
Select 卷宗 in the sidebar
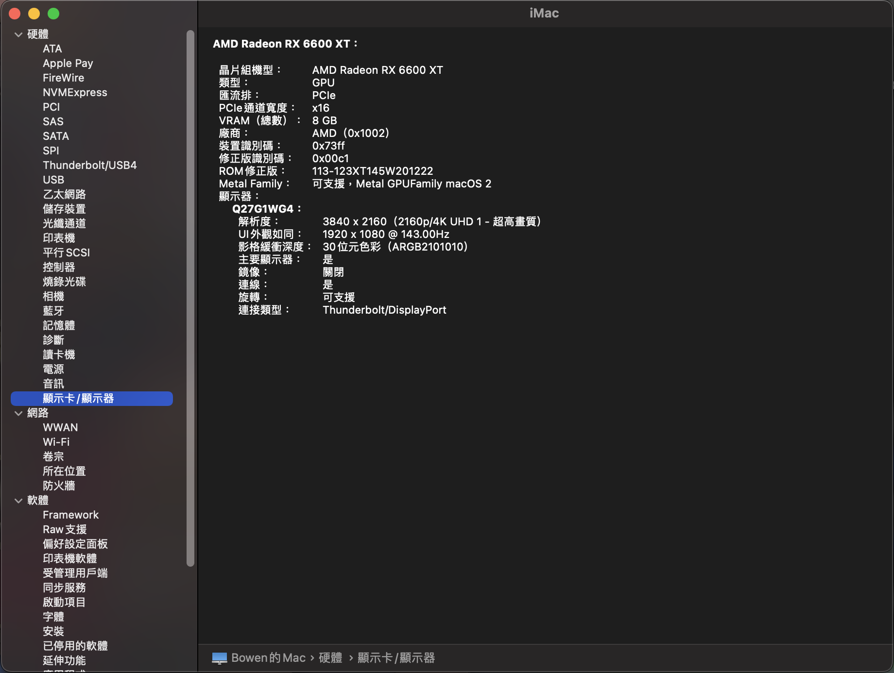(x=53, y=457)
